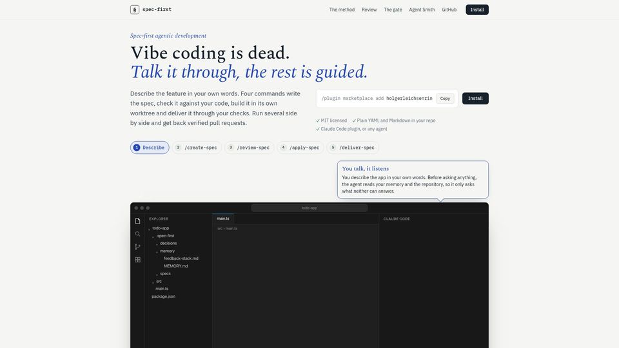Click Claude Code plugin, or any agent text
Screen dimensions: 619x348
pyautogui.click(x=351, y=129)
